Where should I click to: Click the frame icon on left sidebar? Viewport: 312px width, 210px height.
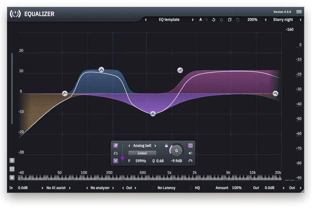click(x=12, y=169)
